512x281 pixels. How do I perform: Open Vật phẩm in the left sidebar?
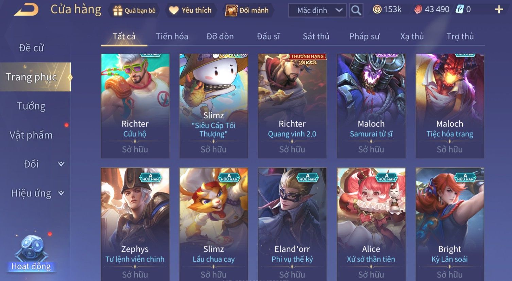tap(31, 135)
